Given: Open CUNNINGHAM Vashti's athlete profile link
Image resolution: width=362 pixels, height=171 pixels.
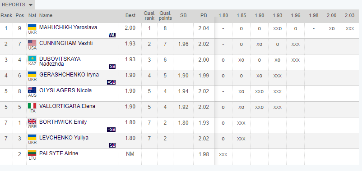Looking at the screenshot, I should coord(66,43).
